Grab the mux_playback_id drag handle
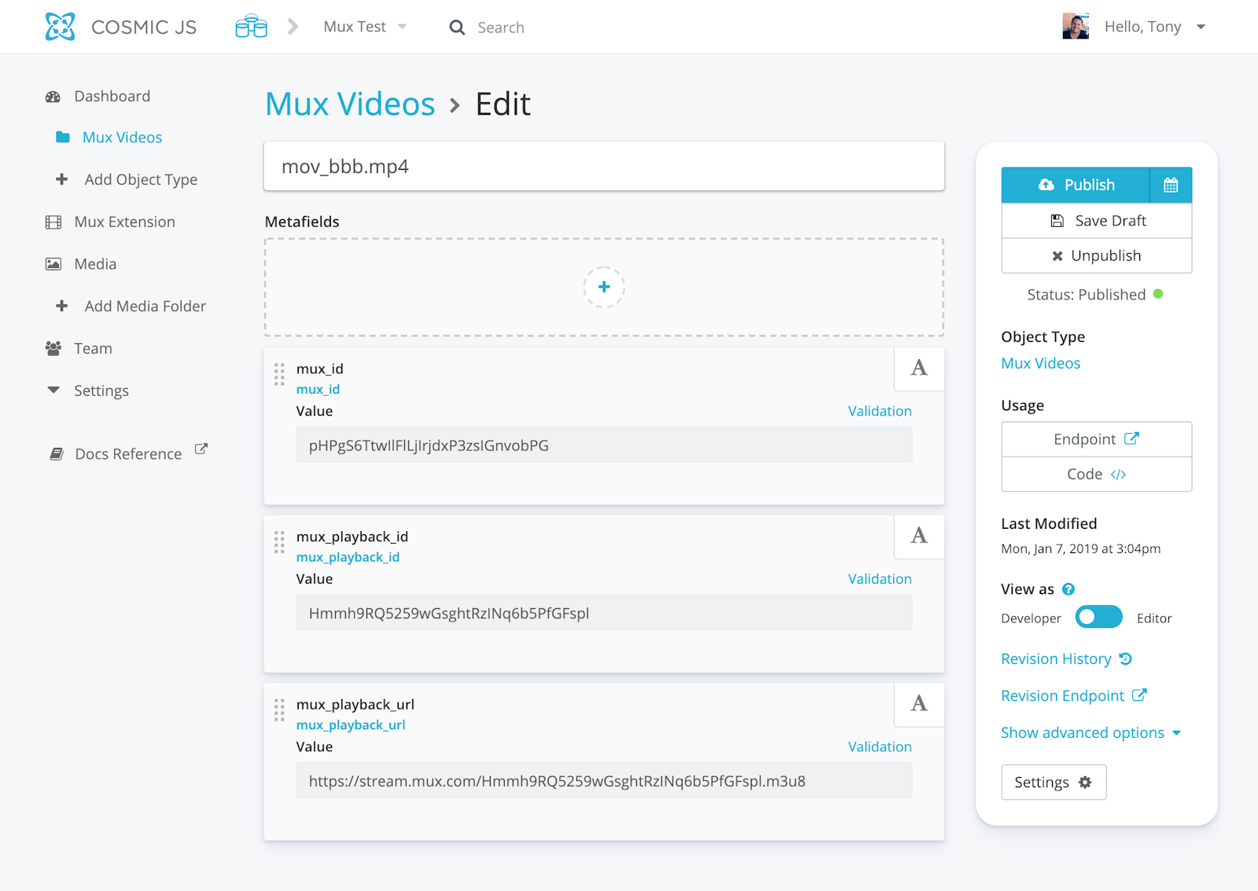 [279, 542]
